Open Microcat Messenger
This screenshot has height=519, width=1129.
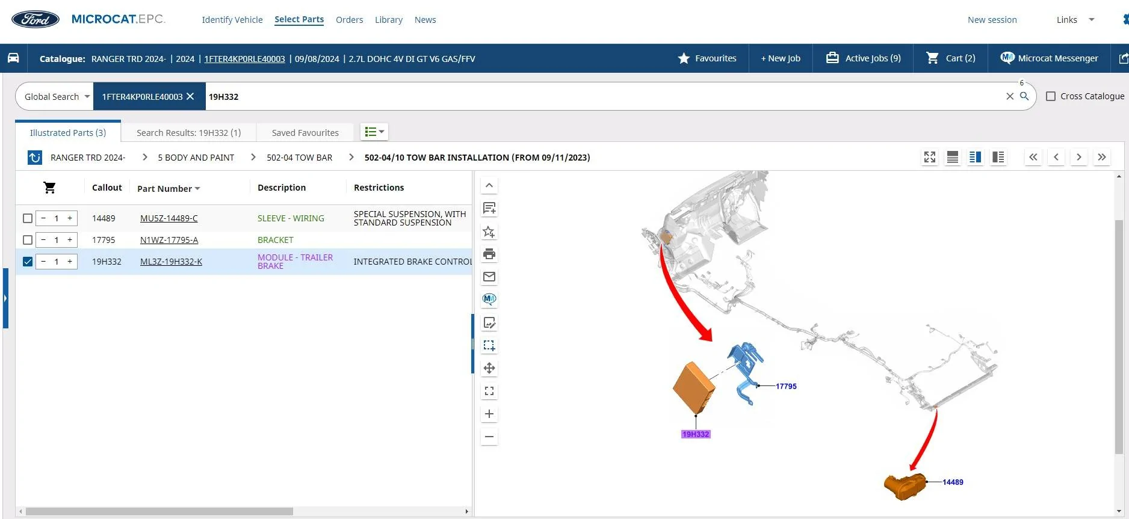click(x=1049, y=58)
